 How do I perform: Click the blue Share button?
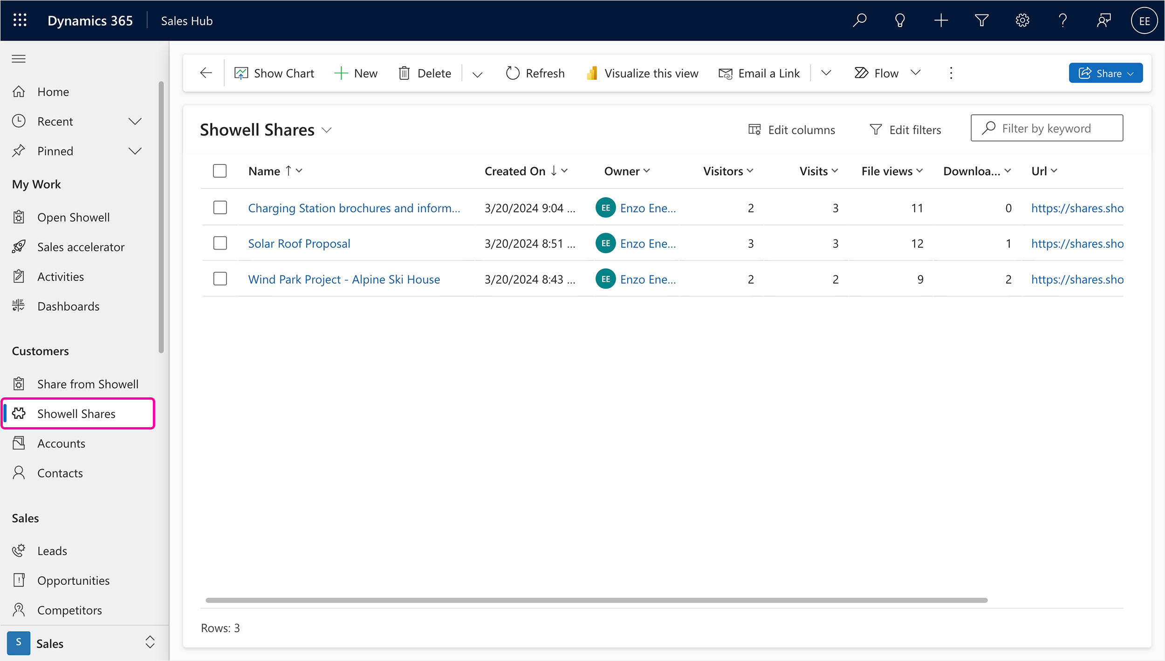[1105, 73]
